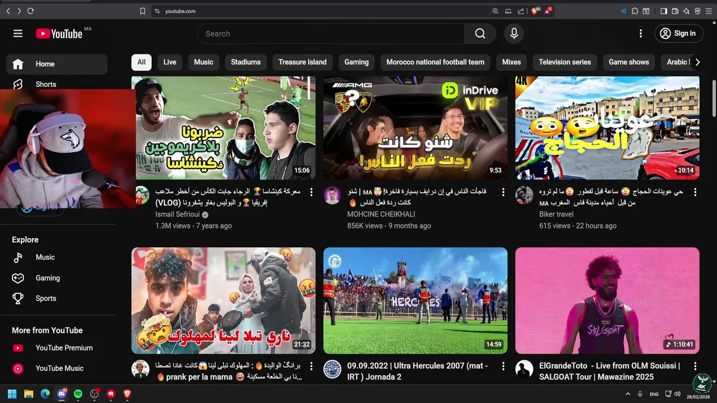717x403 pixels.
Task: Click the YouTube logo
Action: [x=59, y=34]
